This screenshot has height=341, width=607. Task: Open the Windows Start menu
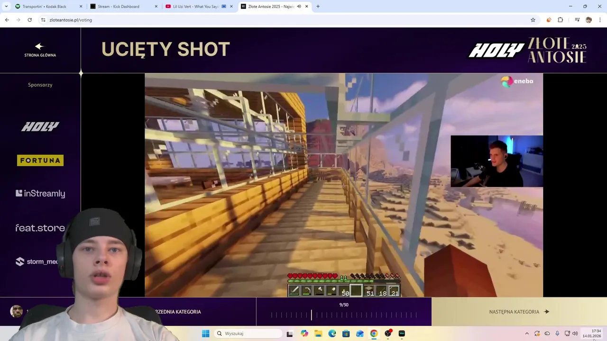pos(205,333)
